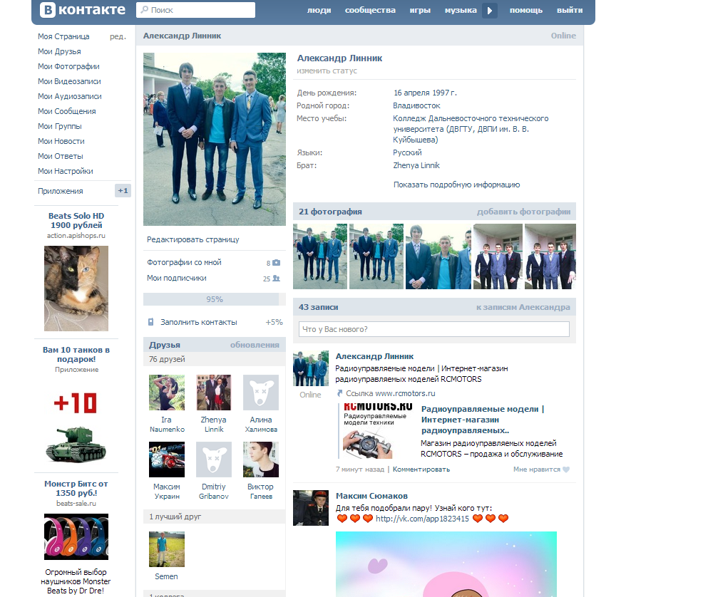The image size is (703, 597).
Task: Click к записям Александра
Action: click(x=523, y=307)
